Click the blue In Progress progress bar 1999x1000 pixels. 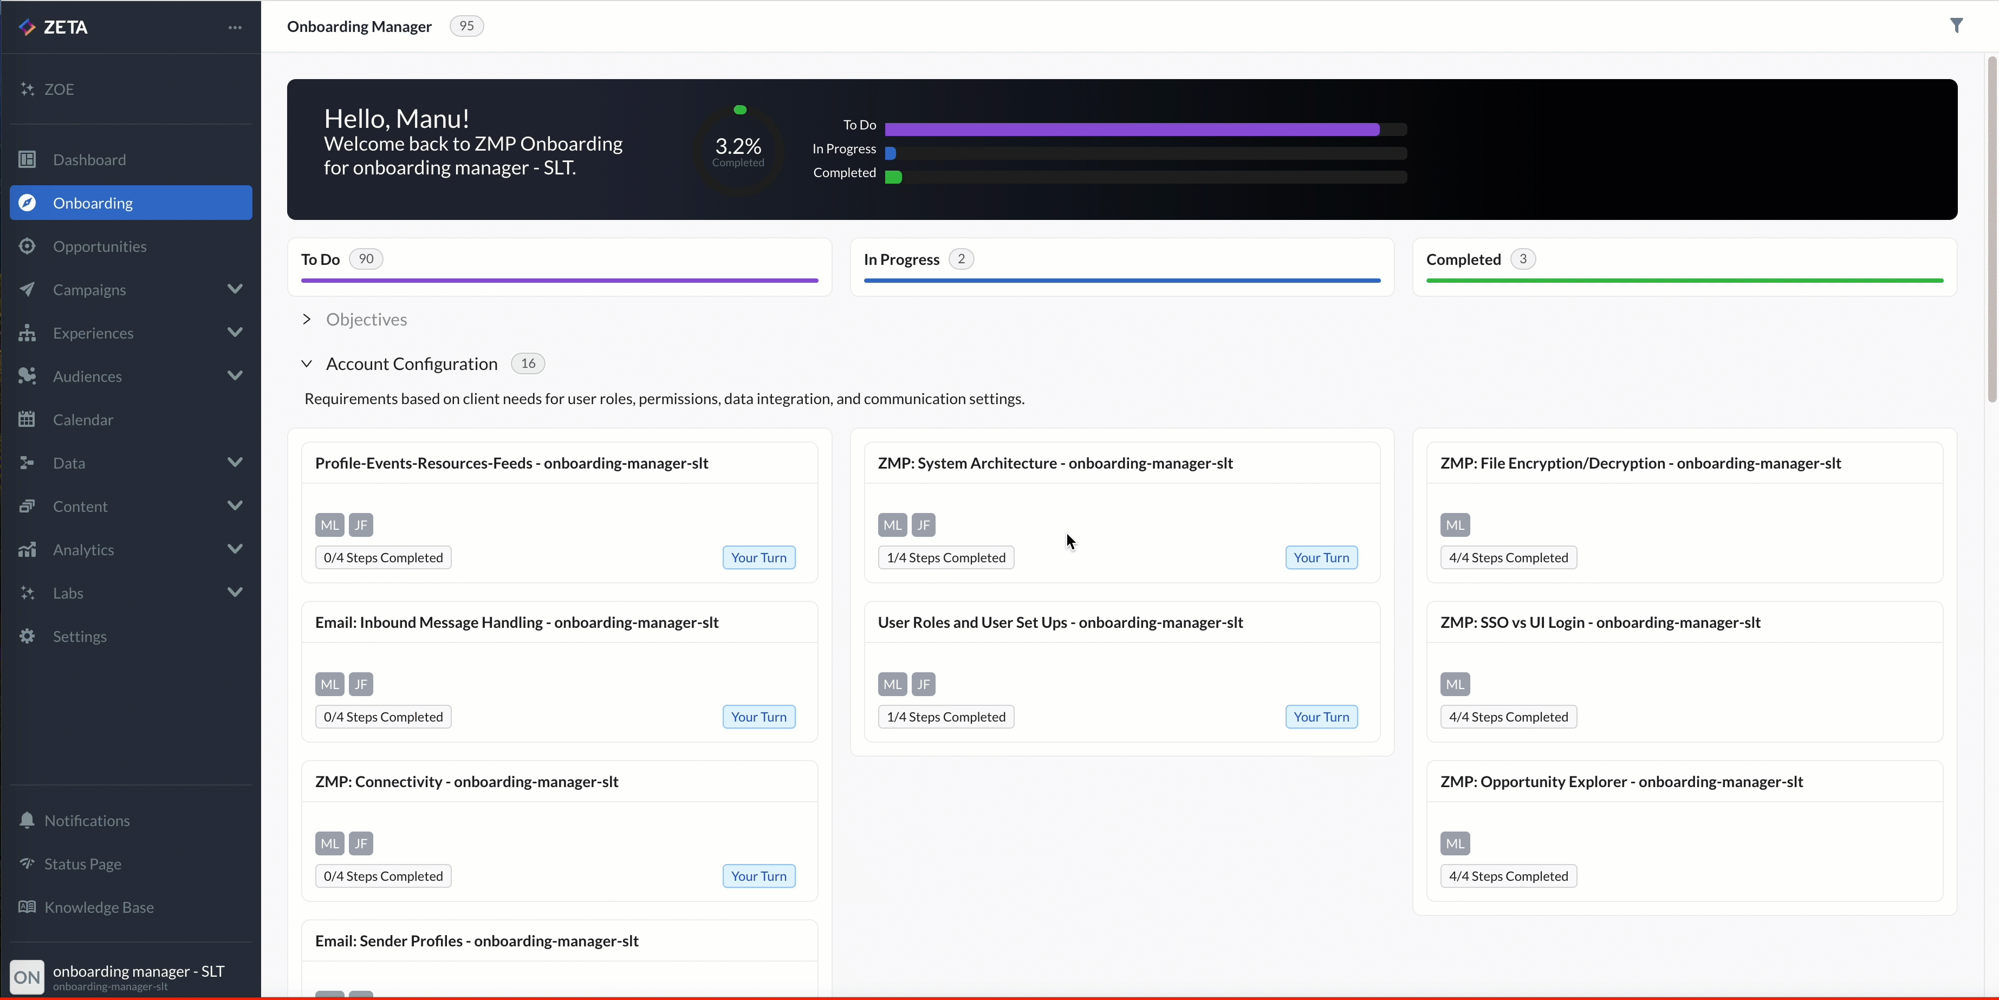(x=891, y=153)
